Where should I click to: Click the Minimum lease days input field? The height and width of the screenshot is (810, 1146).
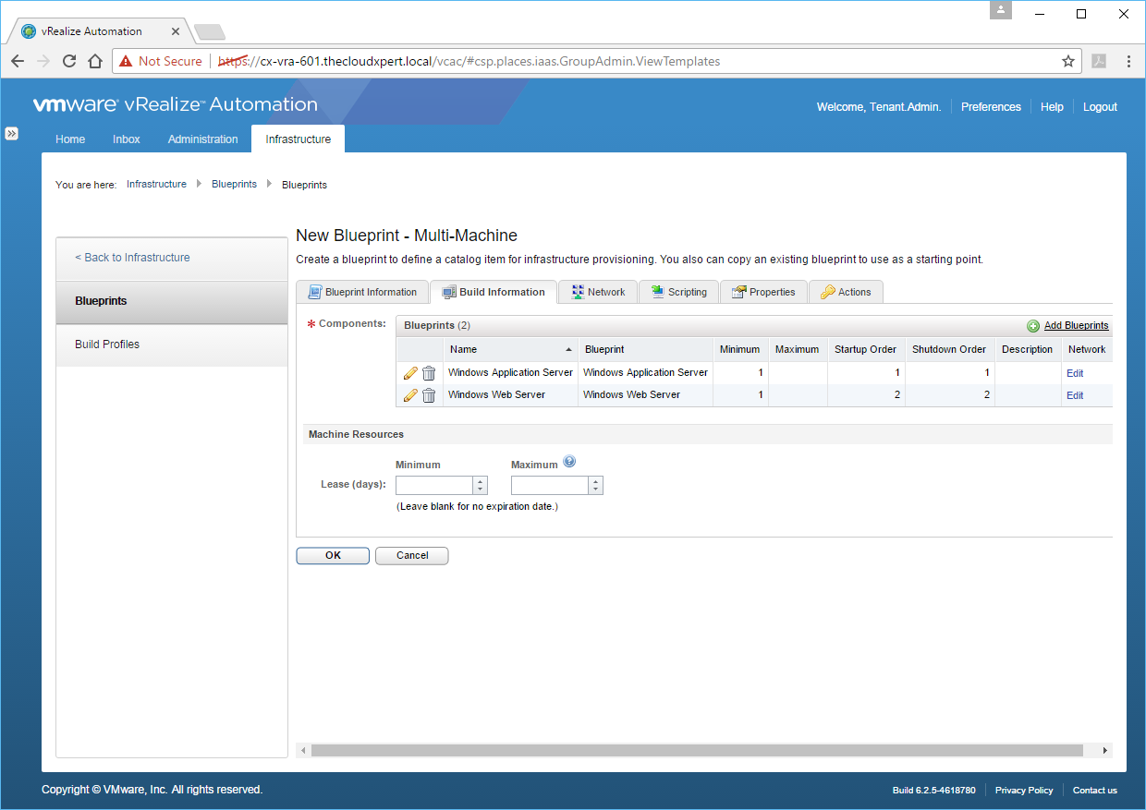point(434,485)
